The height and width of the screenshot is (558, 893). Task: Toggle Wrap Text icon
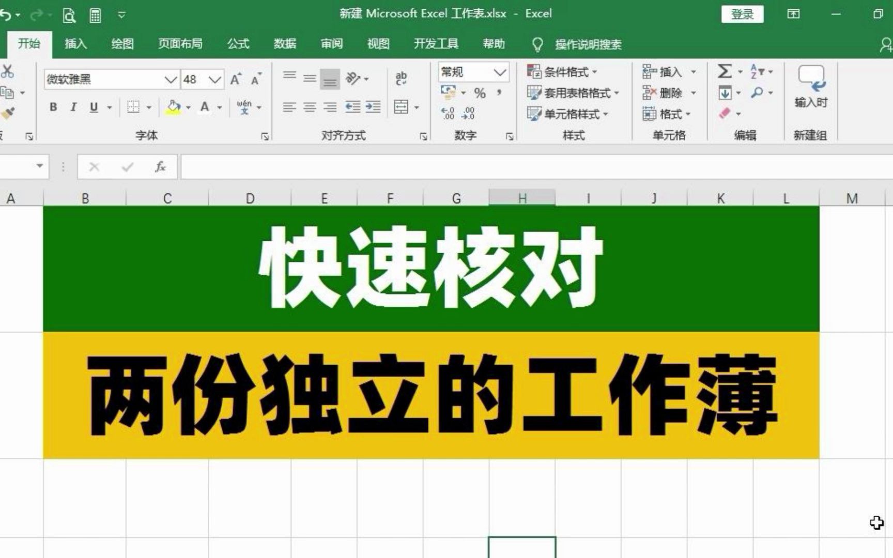coord(401,79)
